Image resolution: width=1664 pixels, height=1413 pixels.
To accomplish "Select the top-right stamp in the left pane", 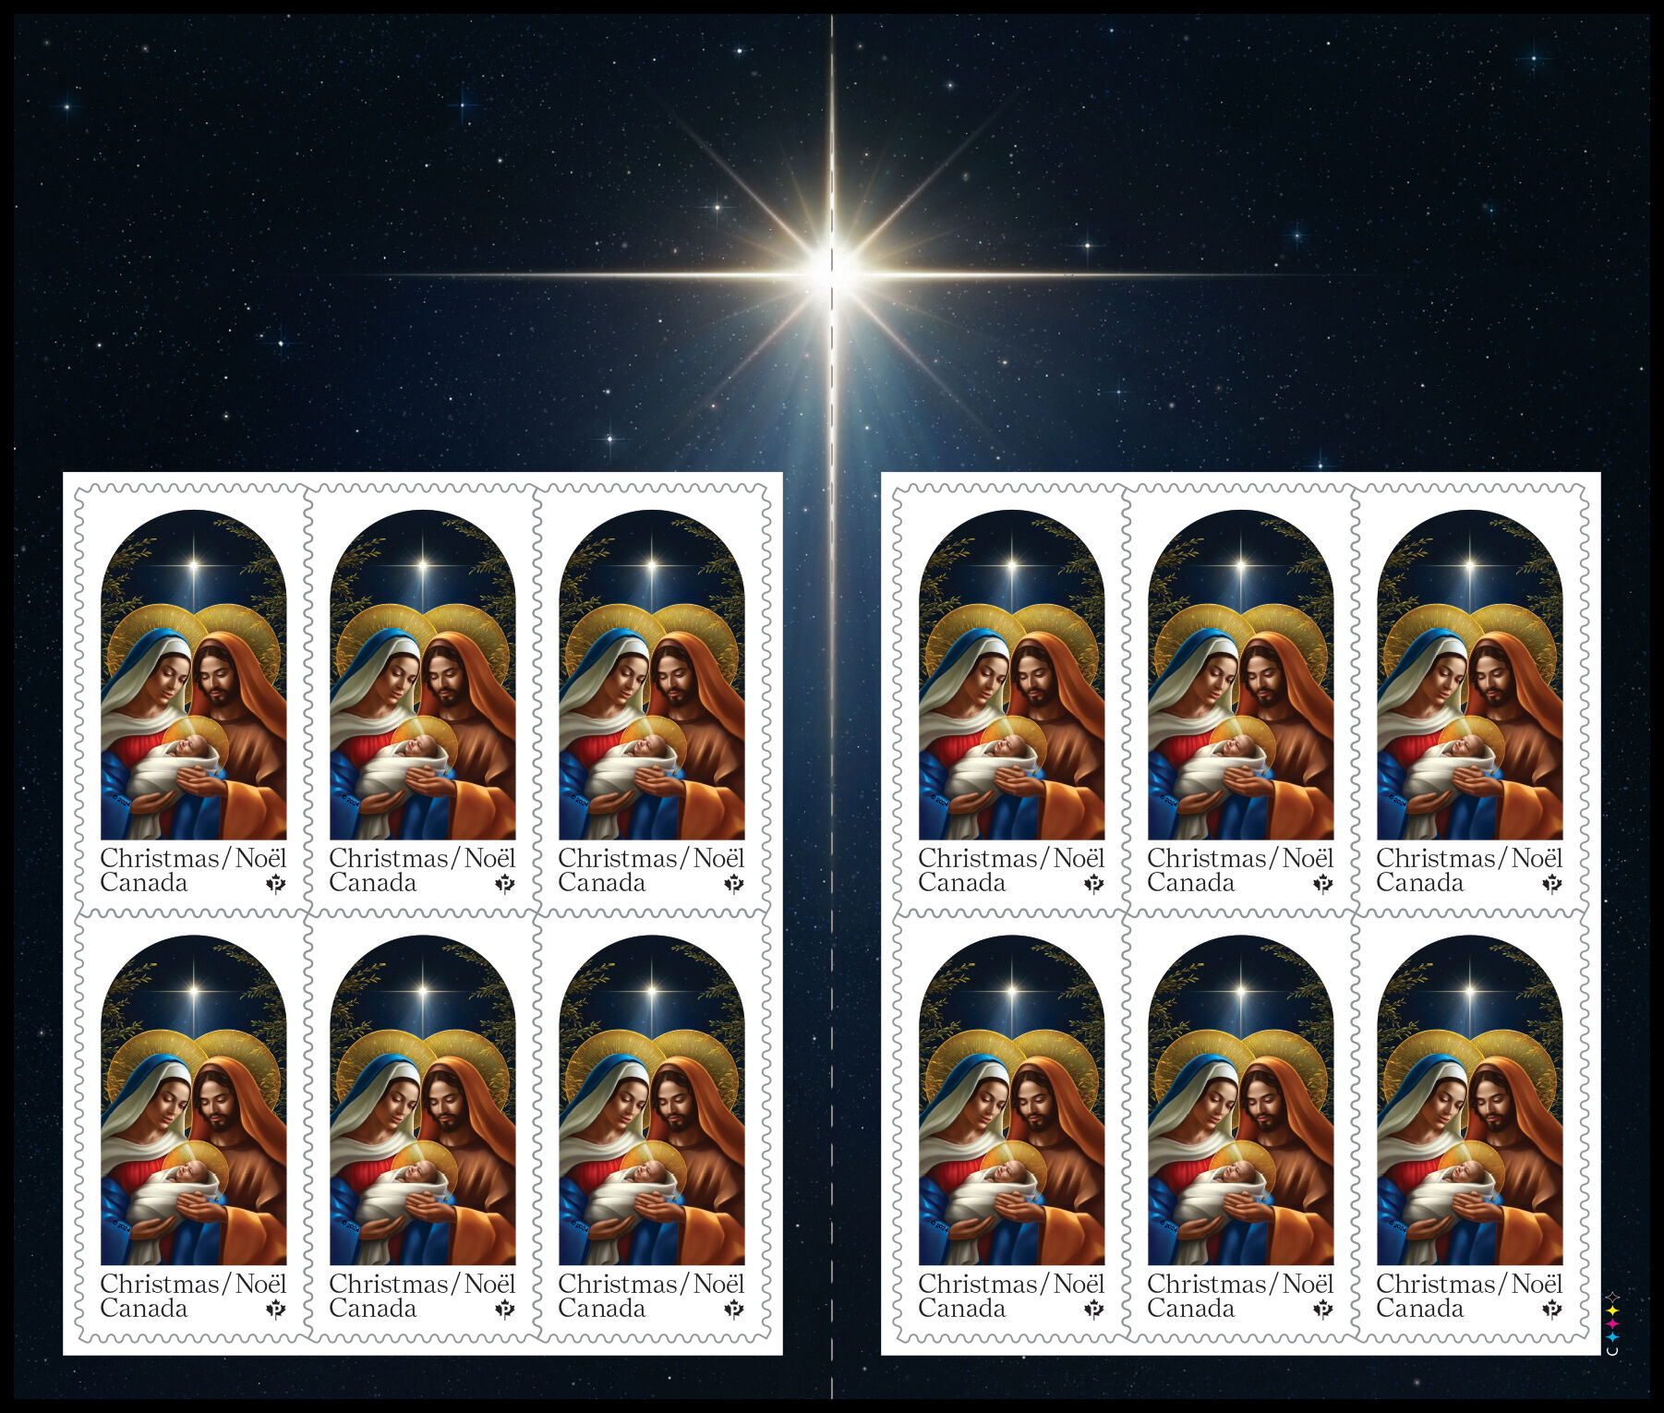I will tap(651, 700).
